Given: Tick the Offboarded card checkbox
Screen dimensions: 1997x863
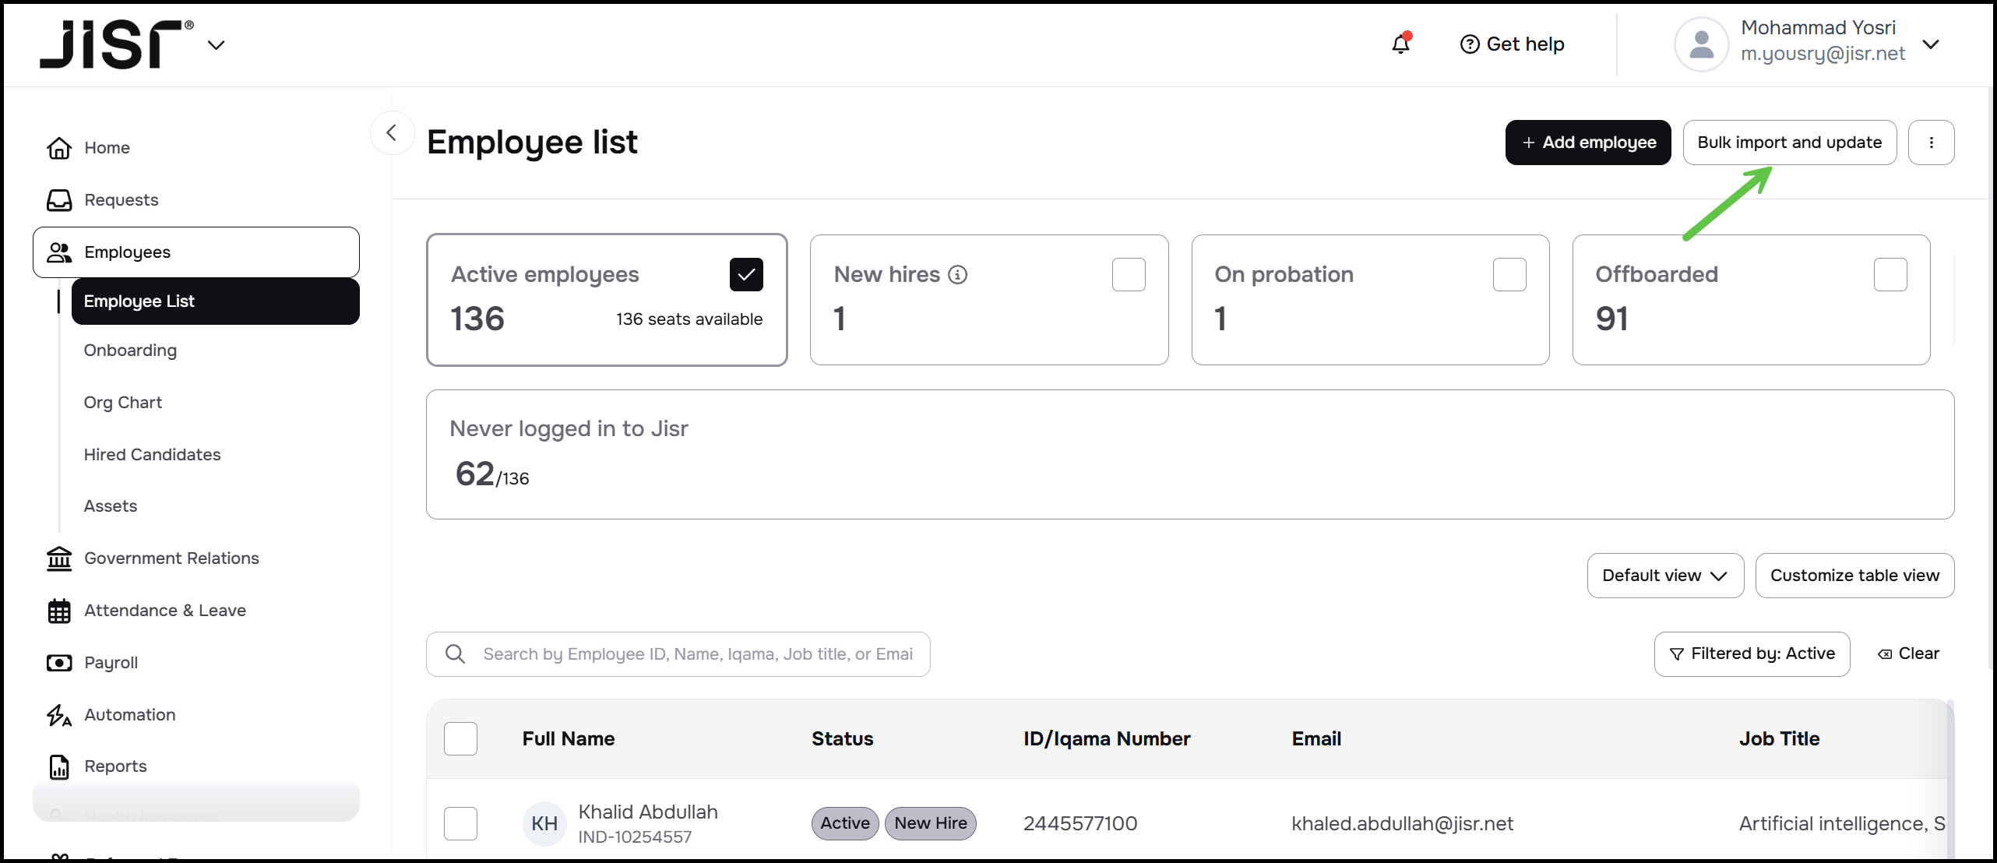Looking at the screenshot, I should click(1890, 275).
